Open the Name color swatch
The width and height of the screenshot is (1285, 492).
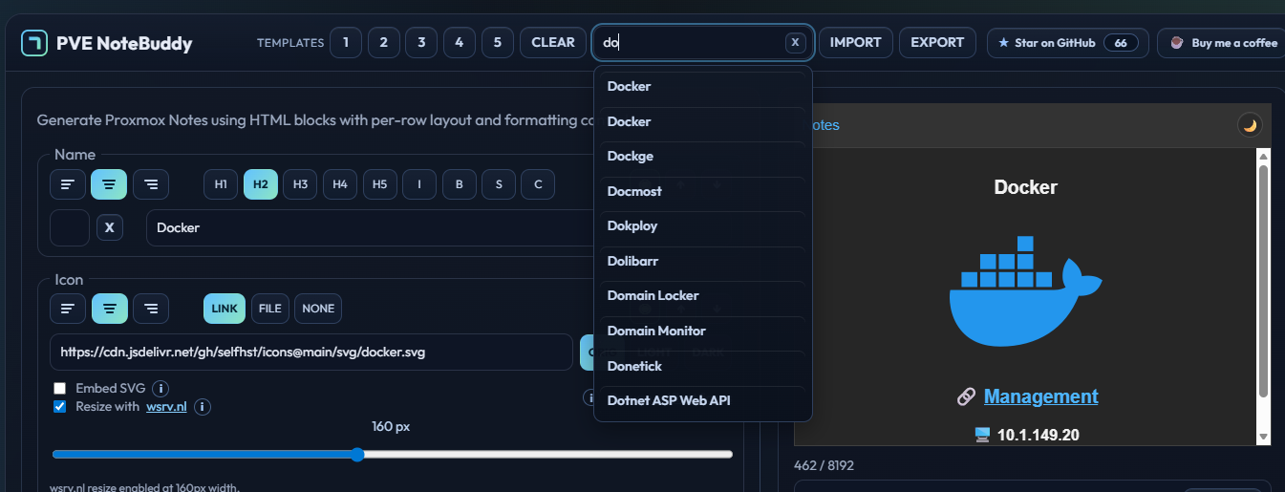(70, 227)
